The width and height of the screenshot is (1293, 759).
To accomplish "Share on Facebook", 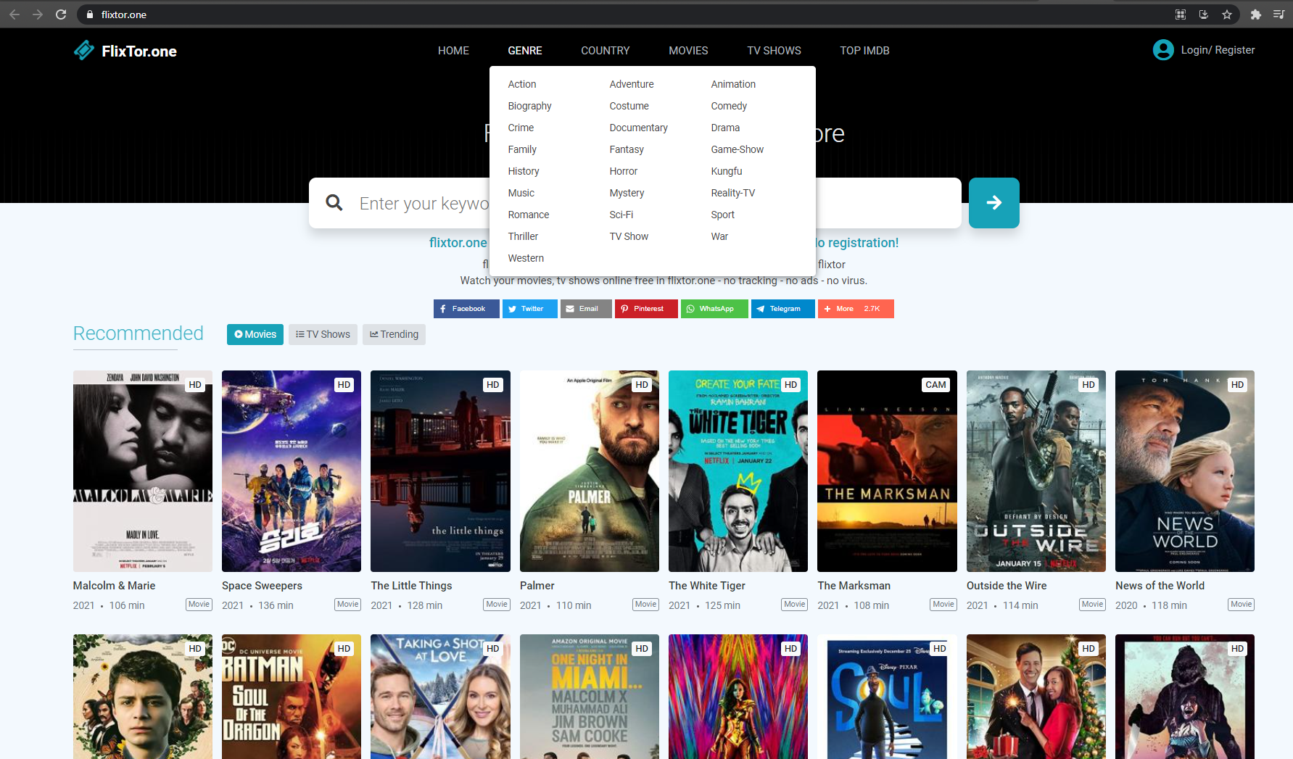I will click(466, 309).
